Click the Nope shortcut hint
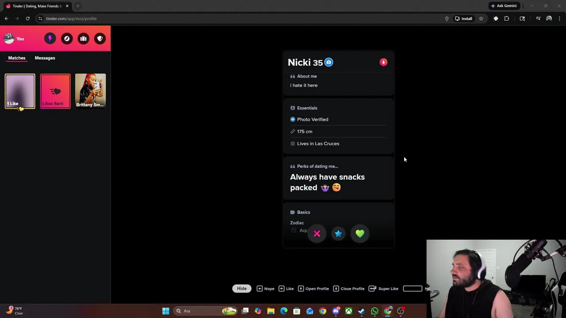The image size is (566, 318). (x=265, y=288)
